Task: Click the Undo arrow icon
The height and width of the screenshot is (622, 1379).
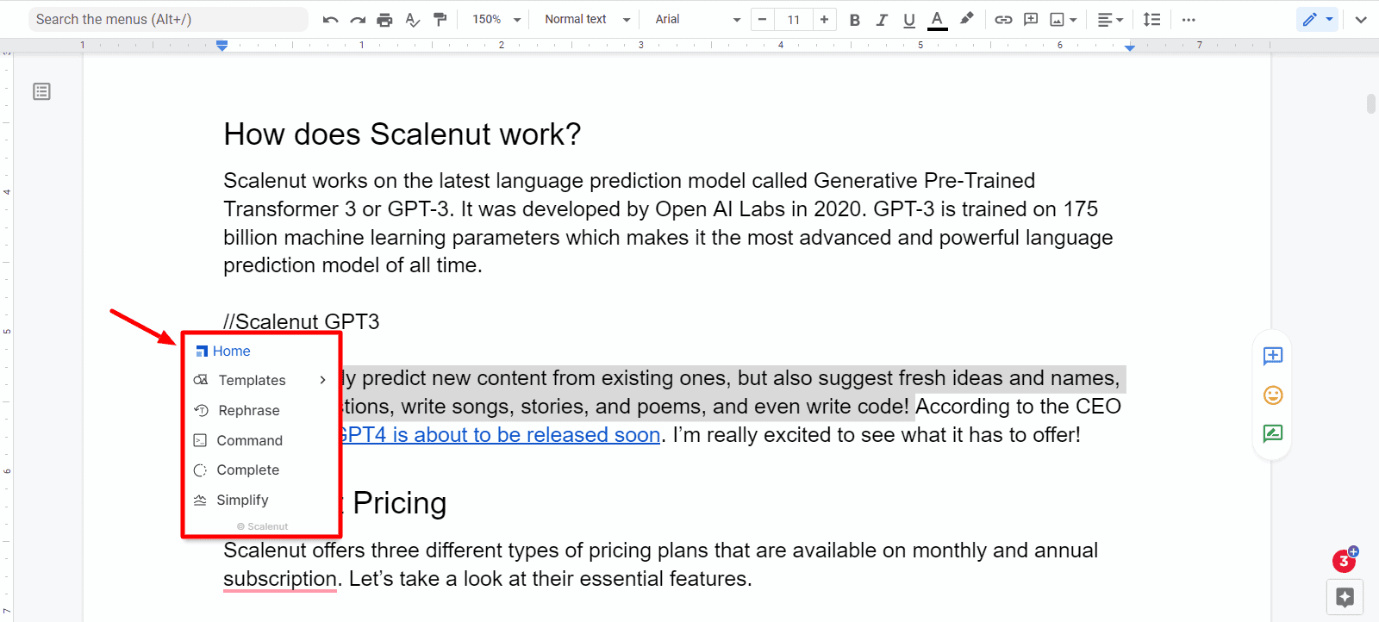Action: 330,20
